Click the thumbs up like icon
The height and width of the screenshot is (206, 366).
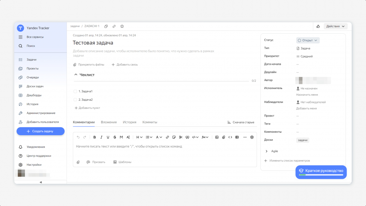click(318, 26)
